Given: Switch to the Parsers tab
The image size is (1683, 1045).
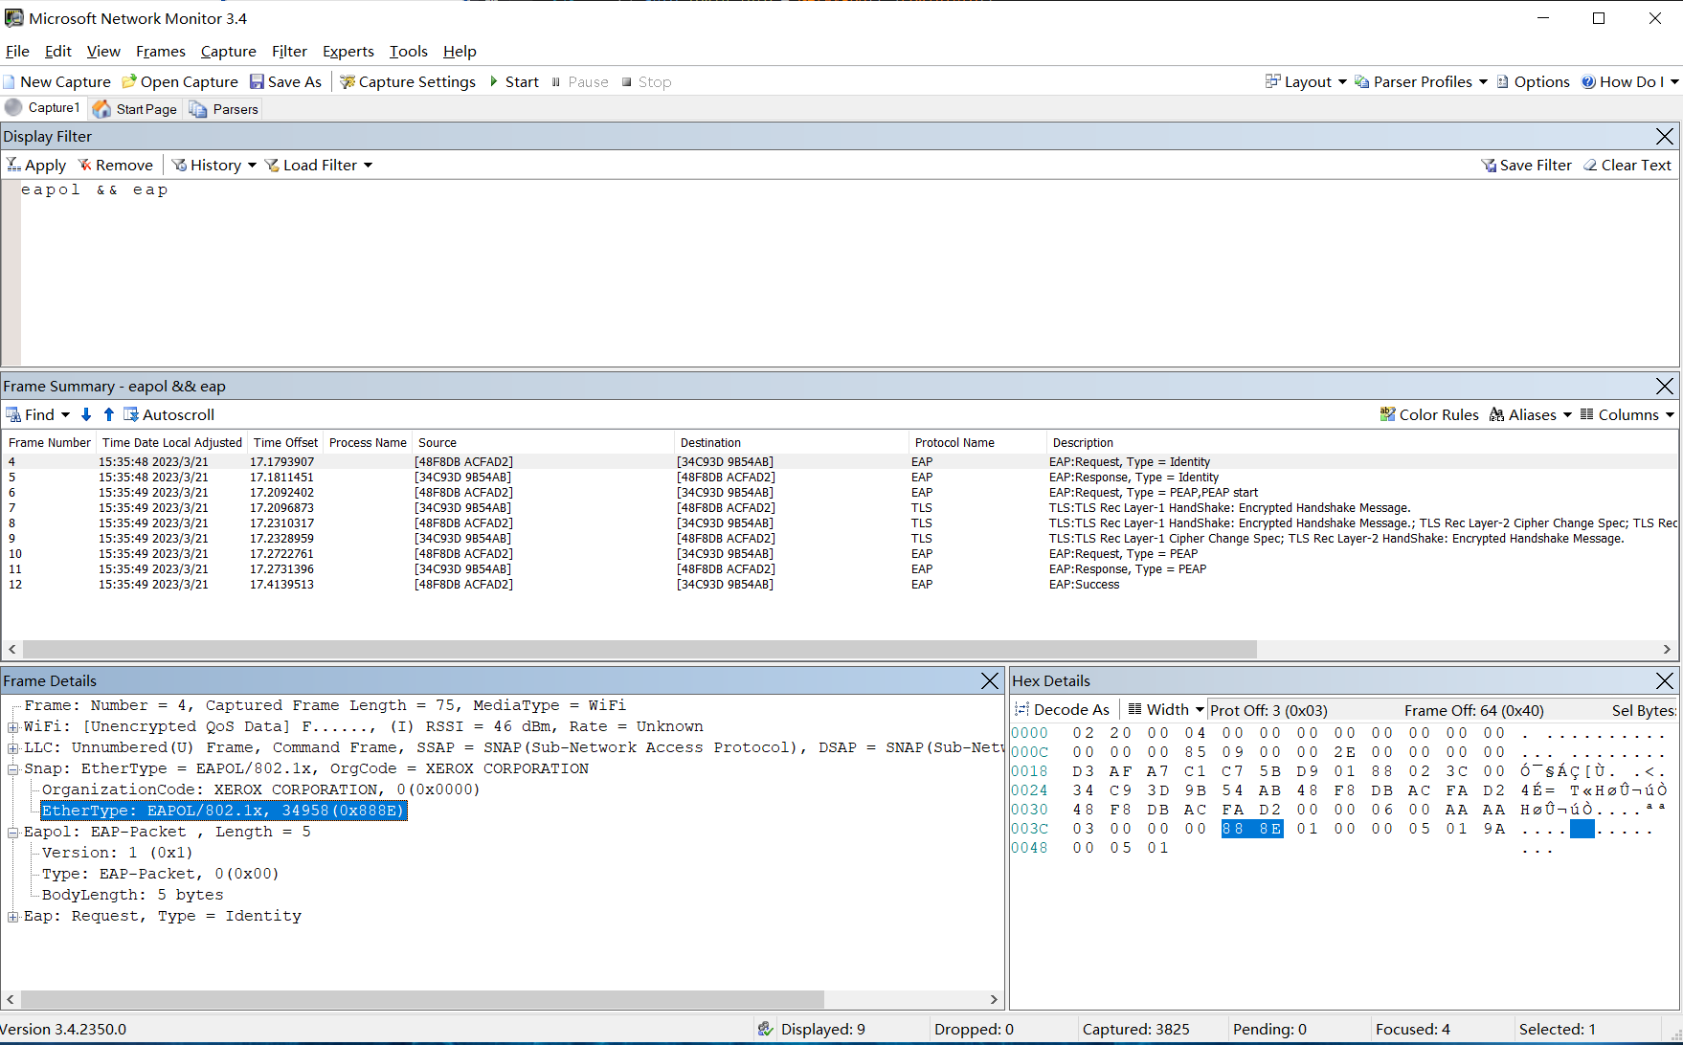Looking at the screenshot, I should click(224, 109).
